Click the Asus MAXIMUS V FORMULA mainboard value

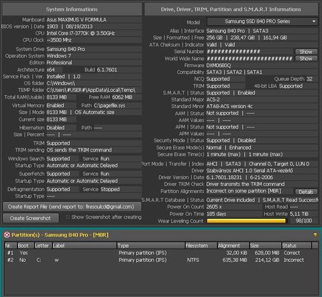tap(76, 19)
